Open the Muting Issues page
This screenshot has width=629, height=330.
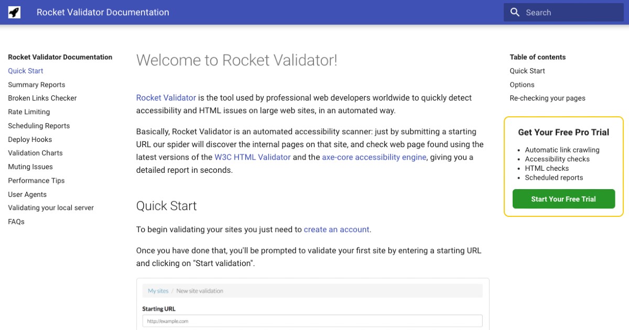click(30, 167)
